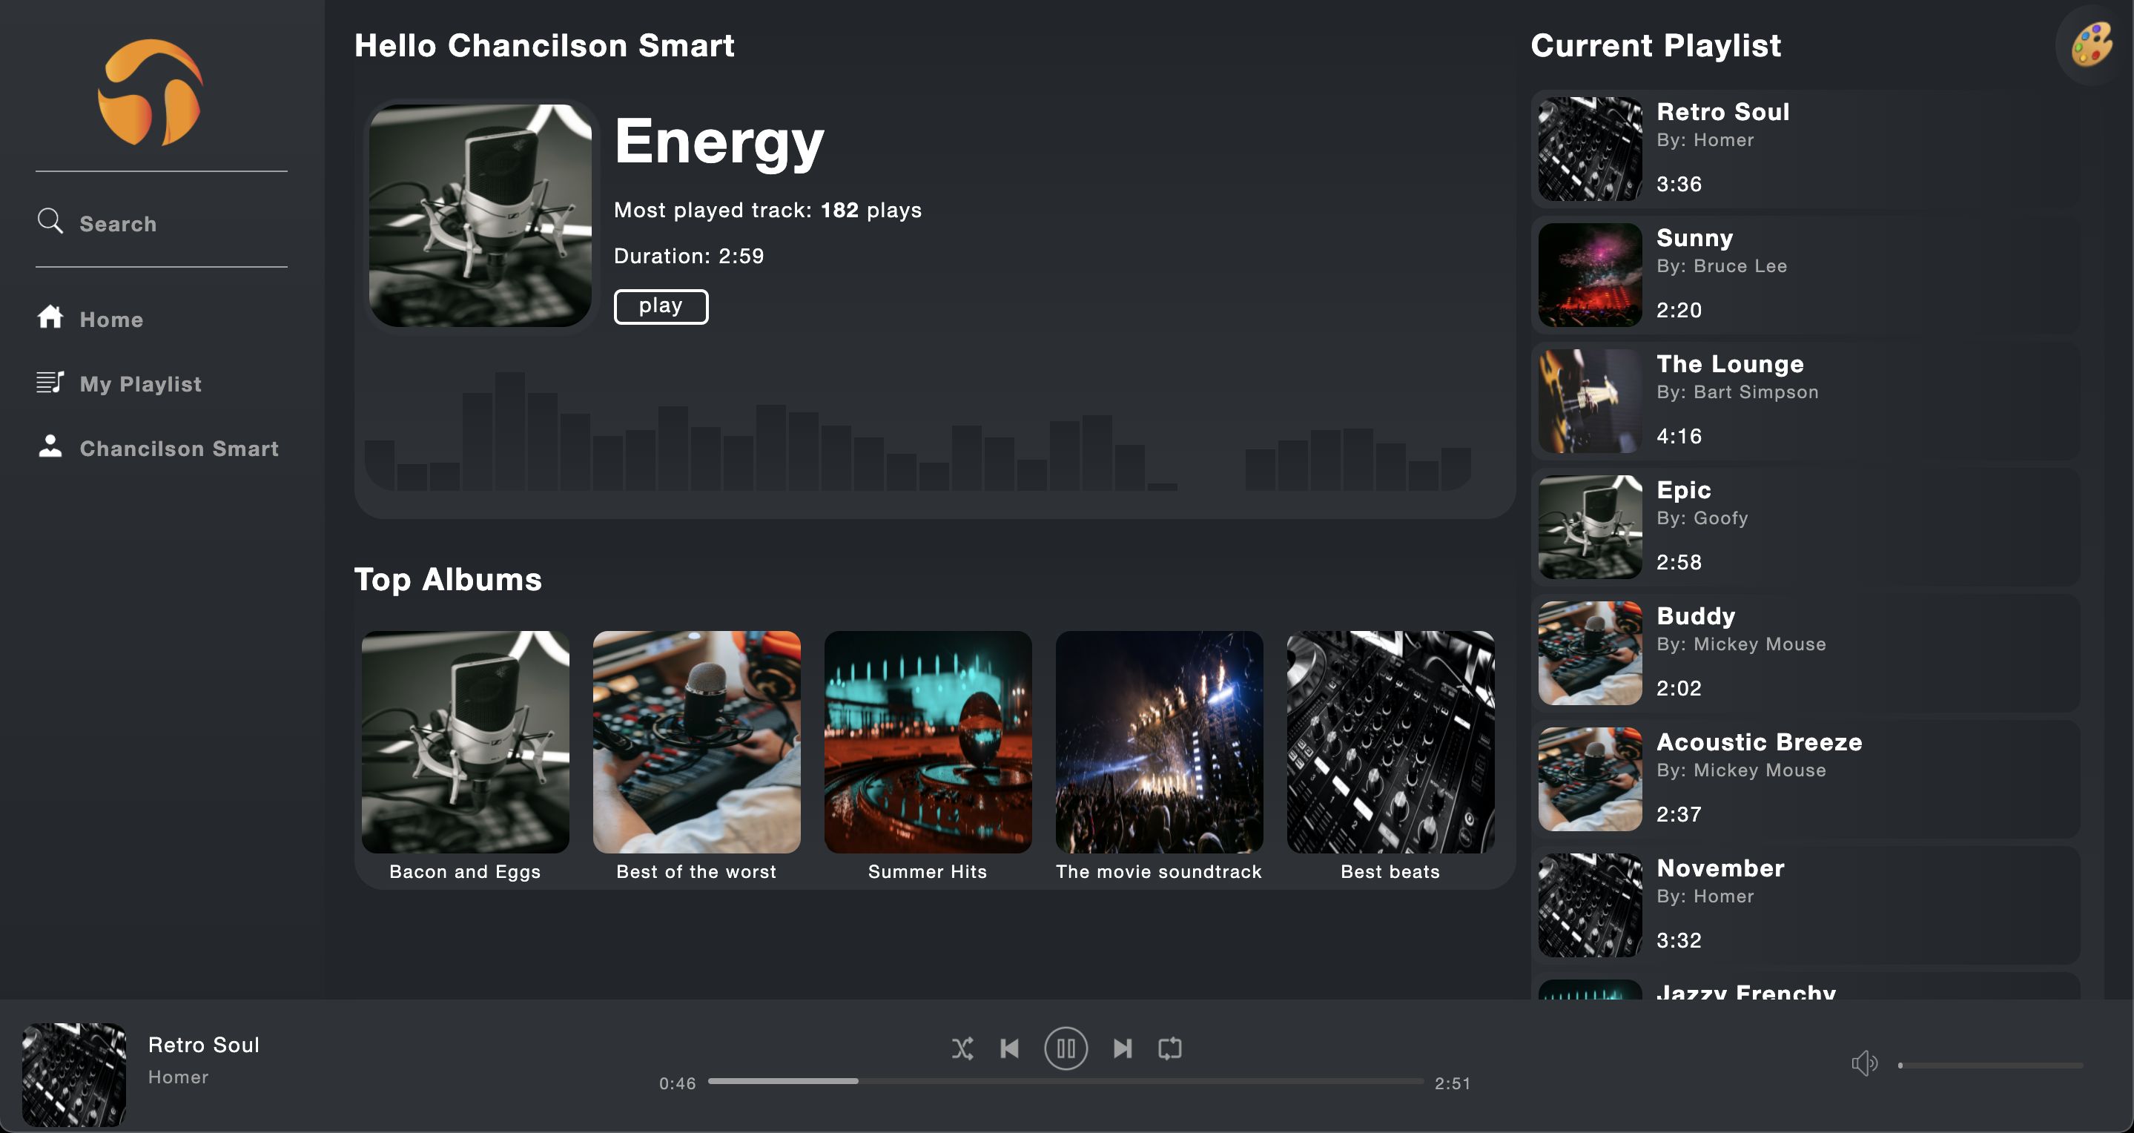Viewport: 2134px width, 1133px height.
Task: Open My Playlist in sidebar
Action: [140, 383]
